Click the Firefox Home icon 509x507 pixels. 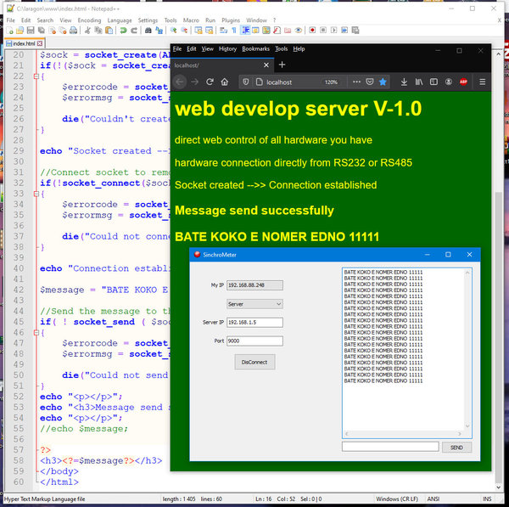pyautogui.click(x=224, y=82)
